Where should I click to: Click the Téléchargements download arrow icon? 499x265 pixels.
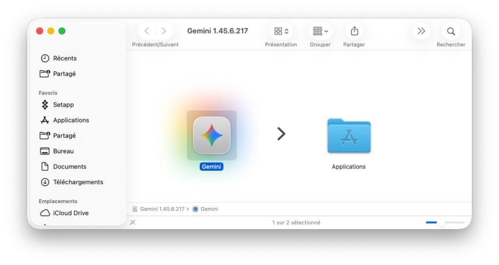click(45, 182)
